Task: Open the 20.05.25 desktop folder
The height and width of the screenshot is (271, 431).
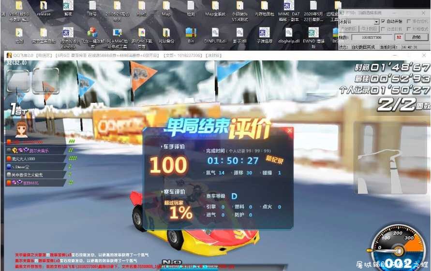Action: coord(117,11)
